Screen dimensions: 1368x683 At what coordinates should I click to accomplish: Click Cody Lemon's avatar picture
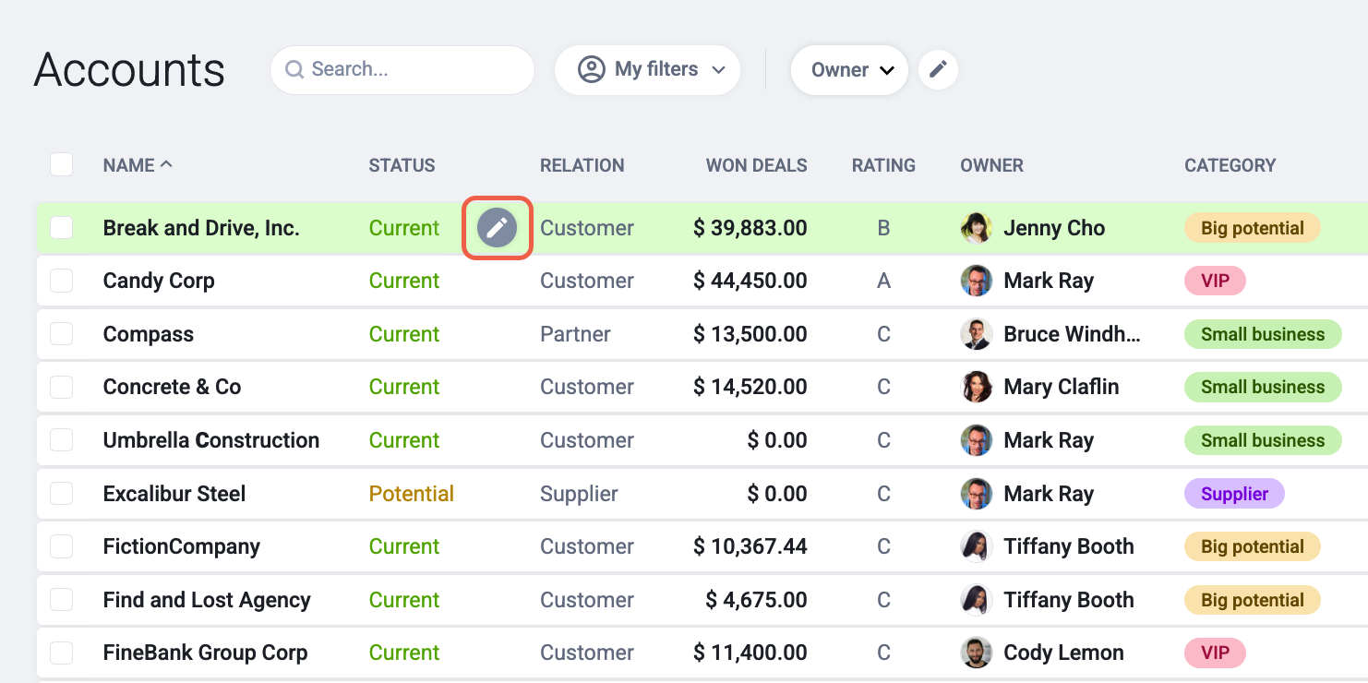(976, 653)
